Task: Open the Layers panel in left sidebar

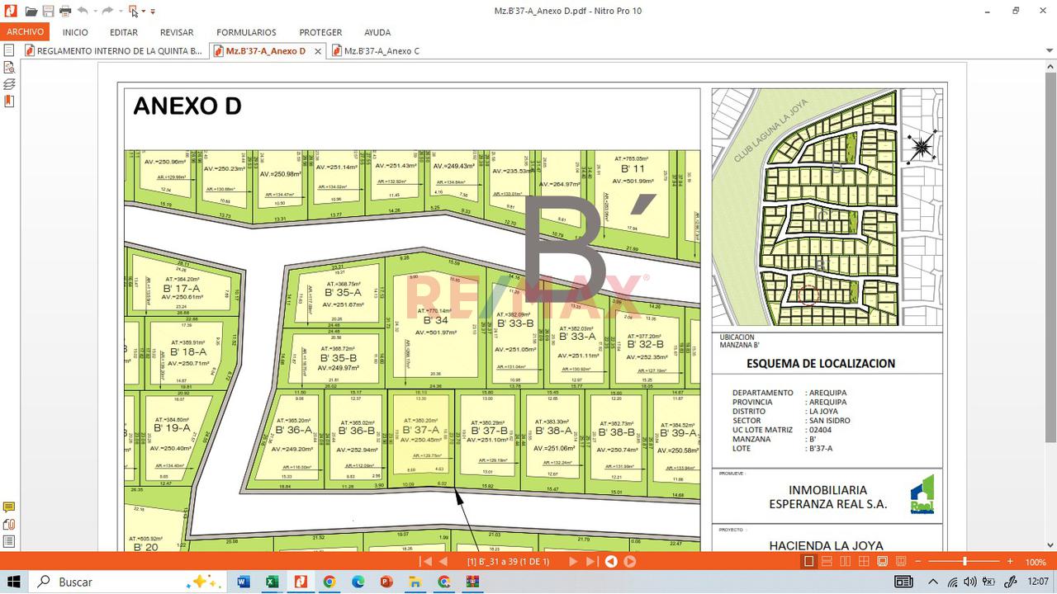Action: click(9, 84)
